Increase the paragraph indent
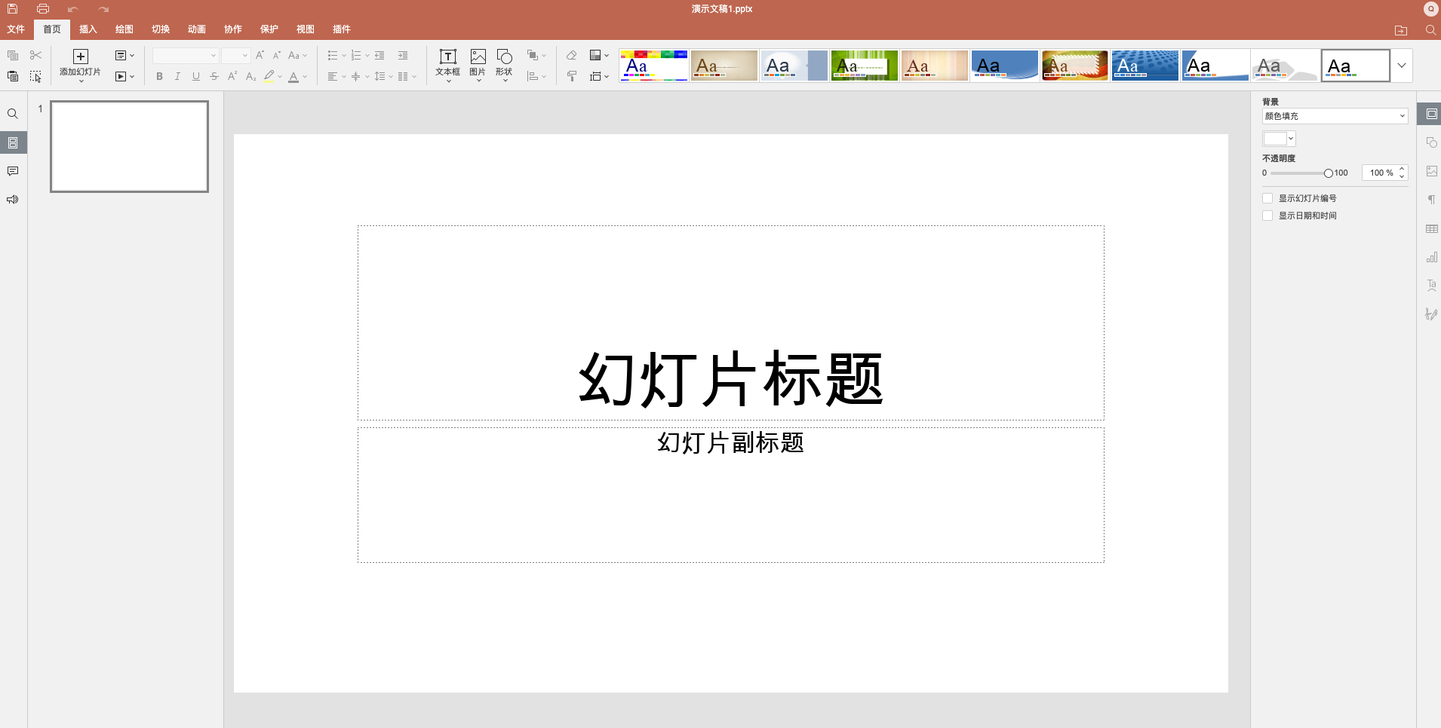Screen dimensions: 1441x728 click(403, 55)
